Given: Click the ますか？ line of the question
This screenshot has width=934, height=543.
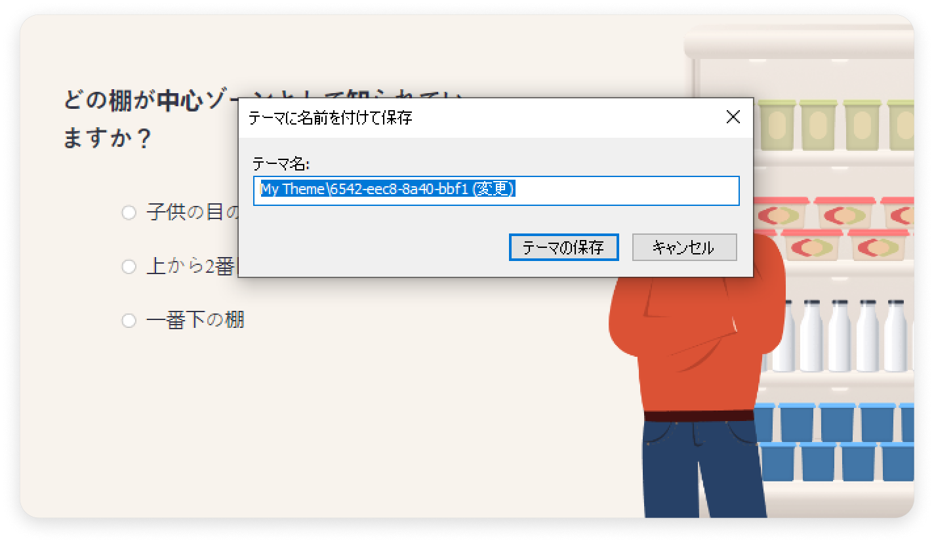Looking at the screenshot, I should [x=108, y=139].
